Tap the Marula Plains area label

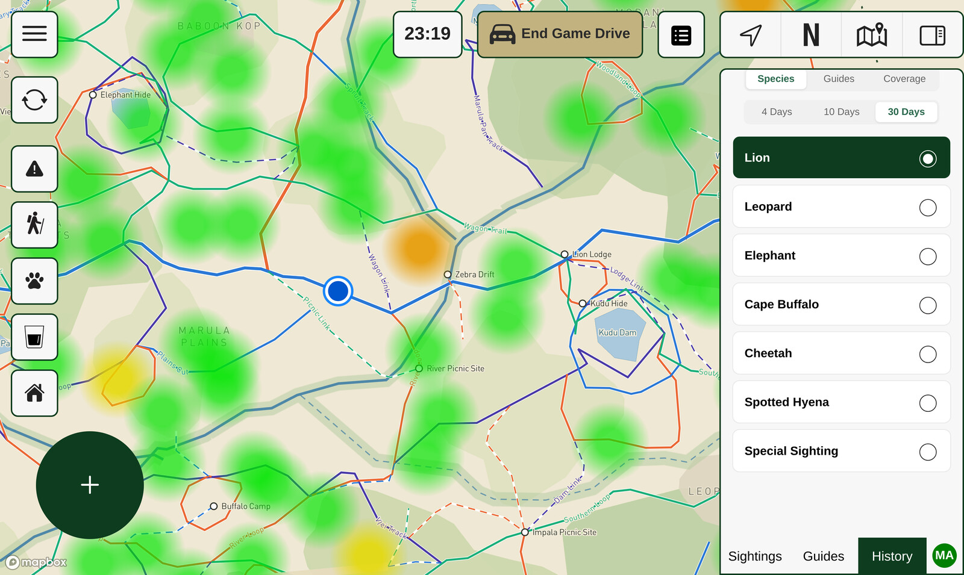tap(204, 337)
